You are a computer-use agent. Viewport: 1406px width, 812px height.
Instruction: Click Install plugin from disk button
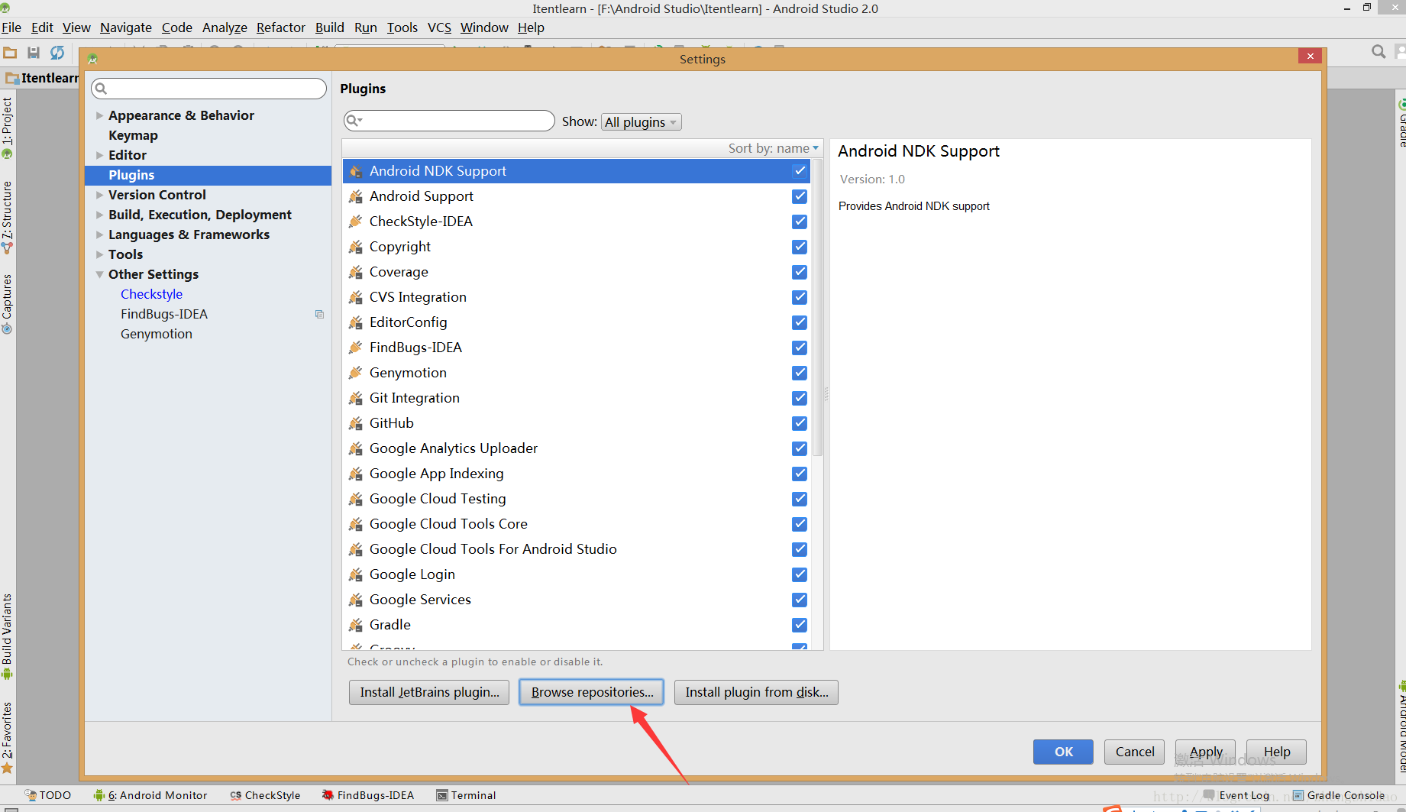(756, 692)
